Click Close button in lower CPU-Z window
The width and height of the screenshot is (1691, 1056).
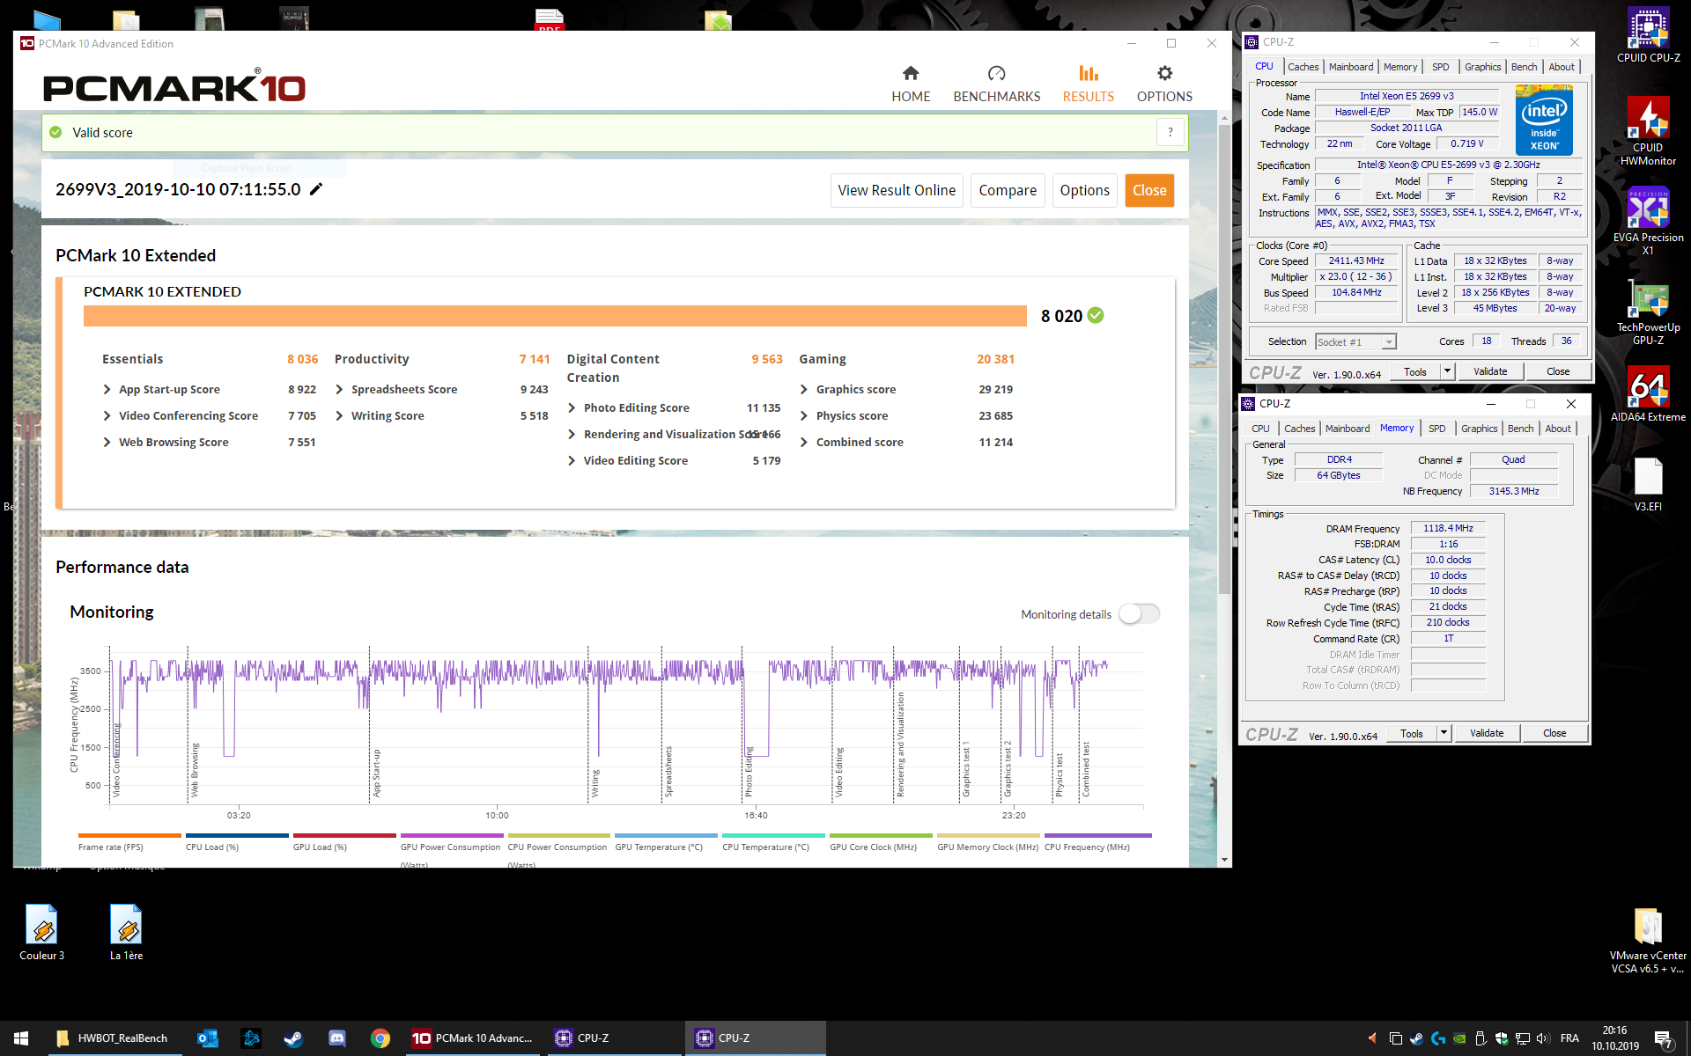pyautogui.click(x=1554, y=733)
